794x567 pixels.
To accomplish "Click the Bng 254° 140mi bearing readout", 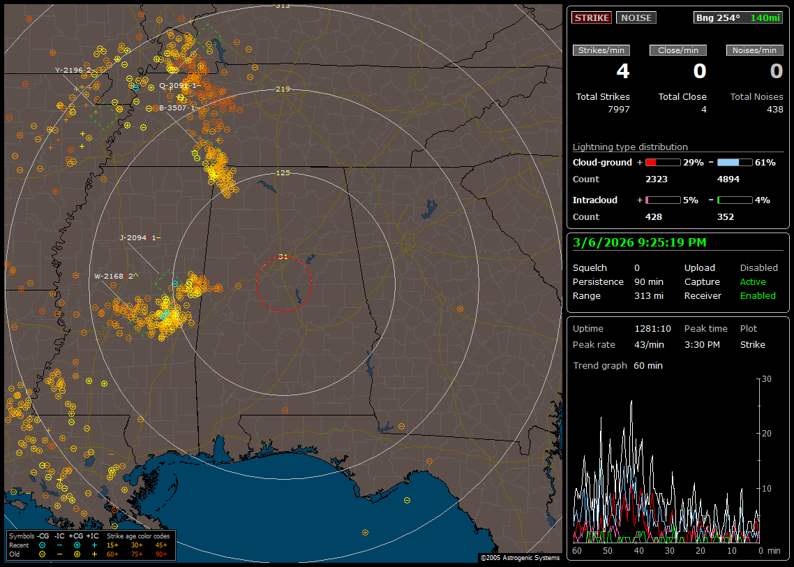I will pyautogui.click(x=738, y=17).
